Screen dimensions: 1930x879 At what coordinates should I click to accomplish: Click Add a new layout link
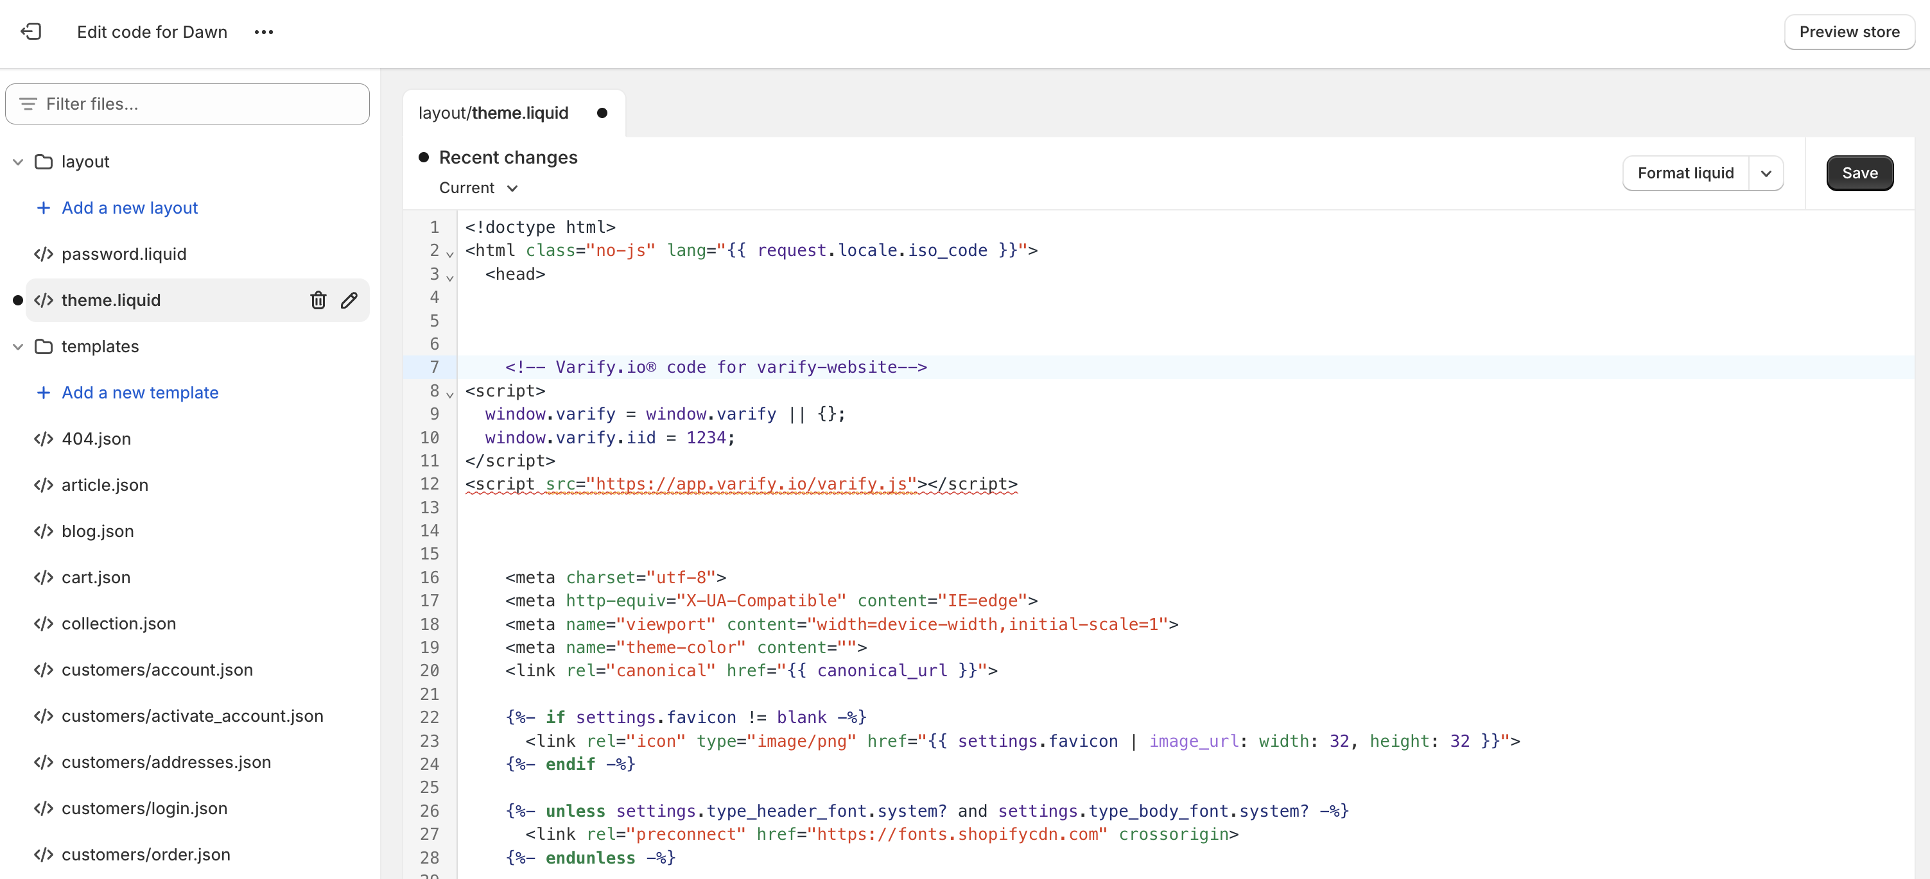130,208
